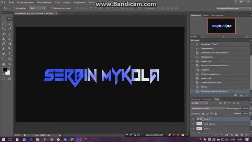Click the foreground color swatch
The height and width of the screenshot is (142, 252).
point(4,69)
